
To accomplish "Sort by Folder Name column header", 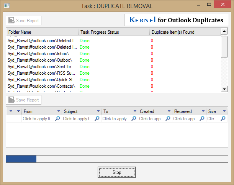I will point(42,32).
